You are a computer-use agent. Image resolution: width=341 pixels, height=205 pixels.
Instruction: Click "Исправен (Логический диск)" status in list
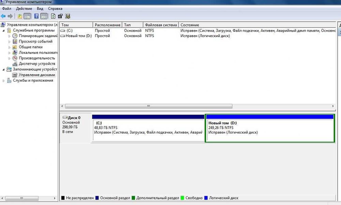click(205, 36)
